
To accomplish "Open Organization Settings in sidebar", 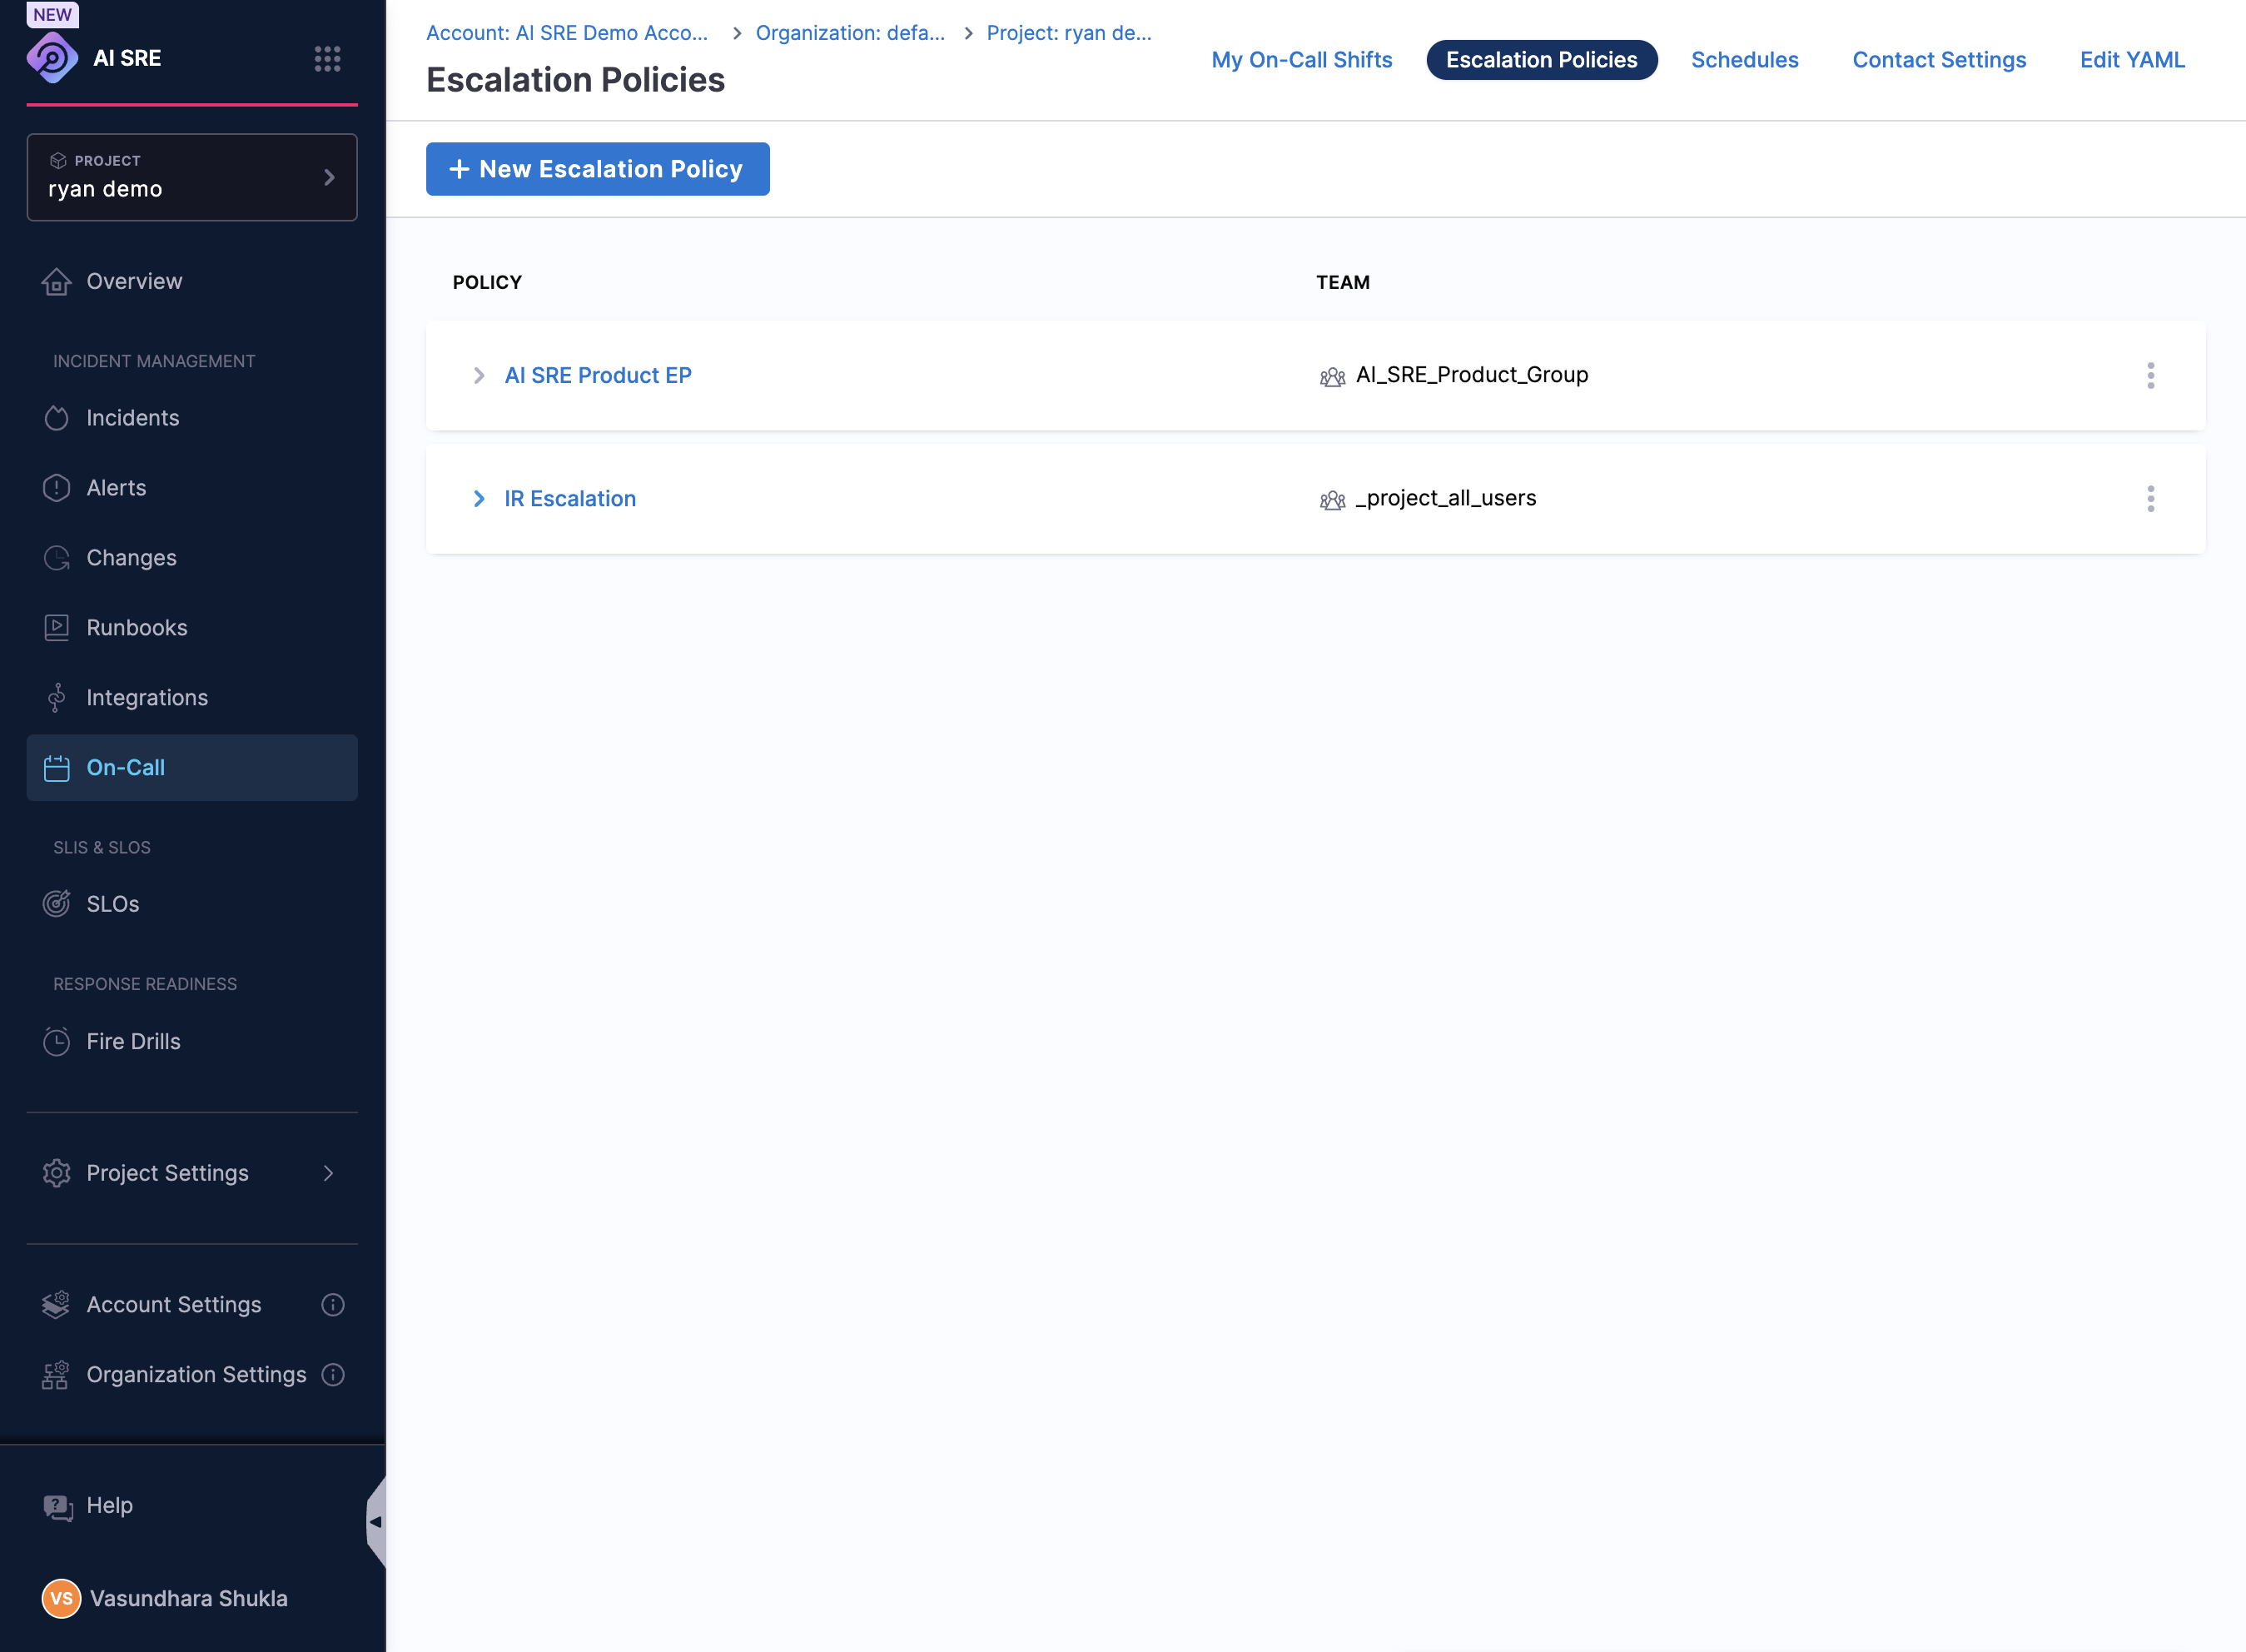I will pyautogui.click(x=196, y=1375).
